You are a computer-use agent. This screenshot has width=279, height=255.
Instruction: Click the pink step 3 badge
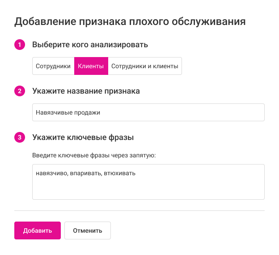point(20,137)
